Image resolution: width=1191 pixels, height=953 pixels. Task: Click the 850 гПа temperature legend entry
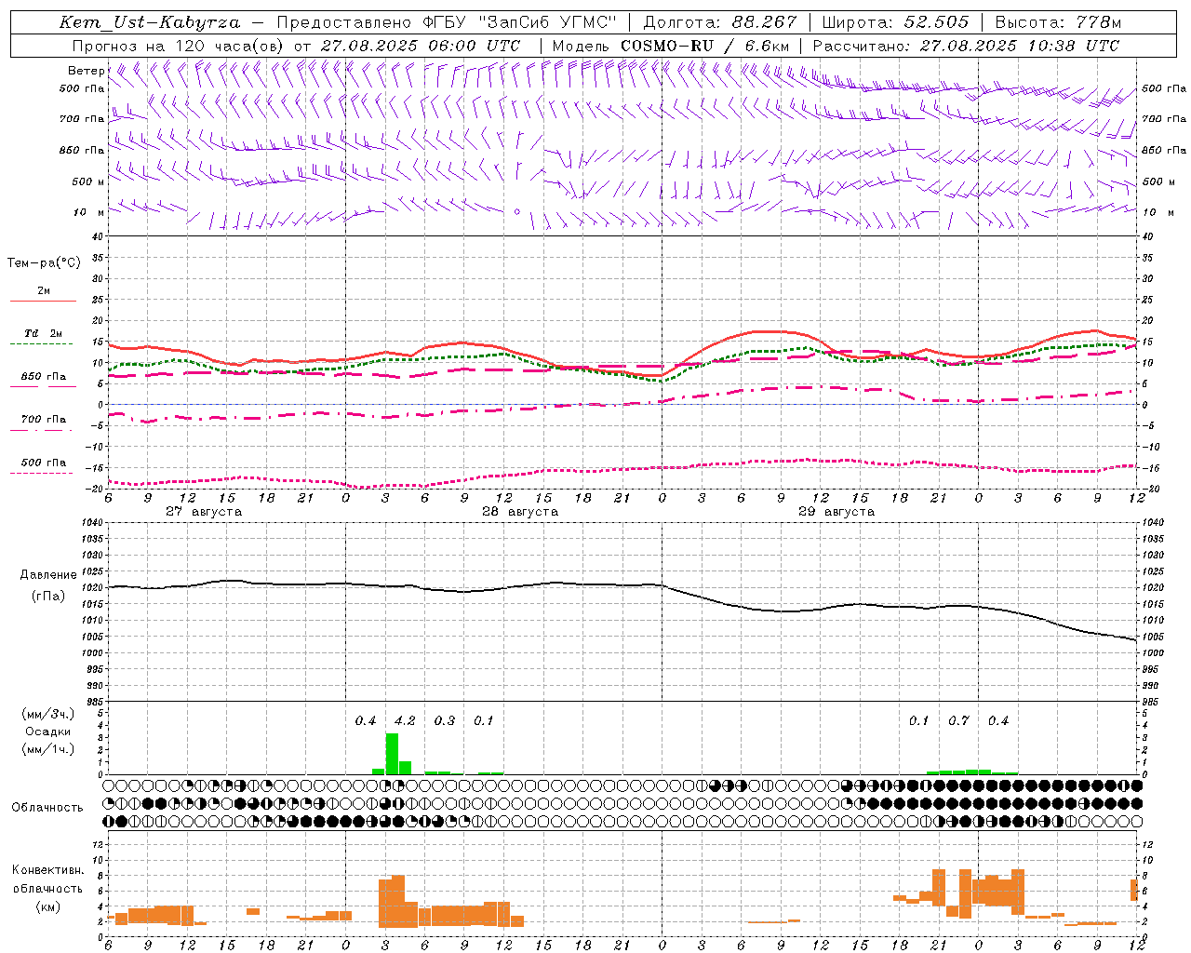tap(43, 376)
